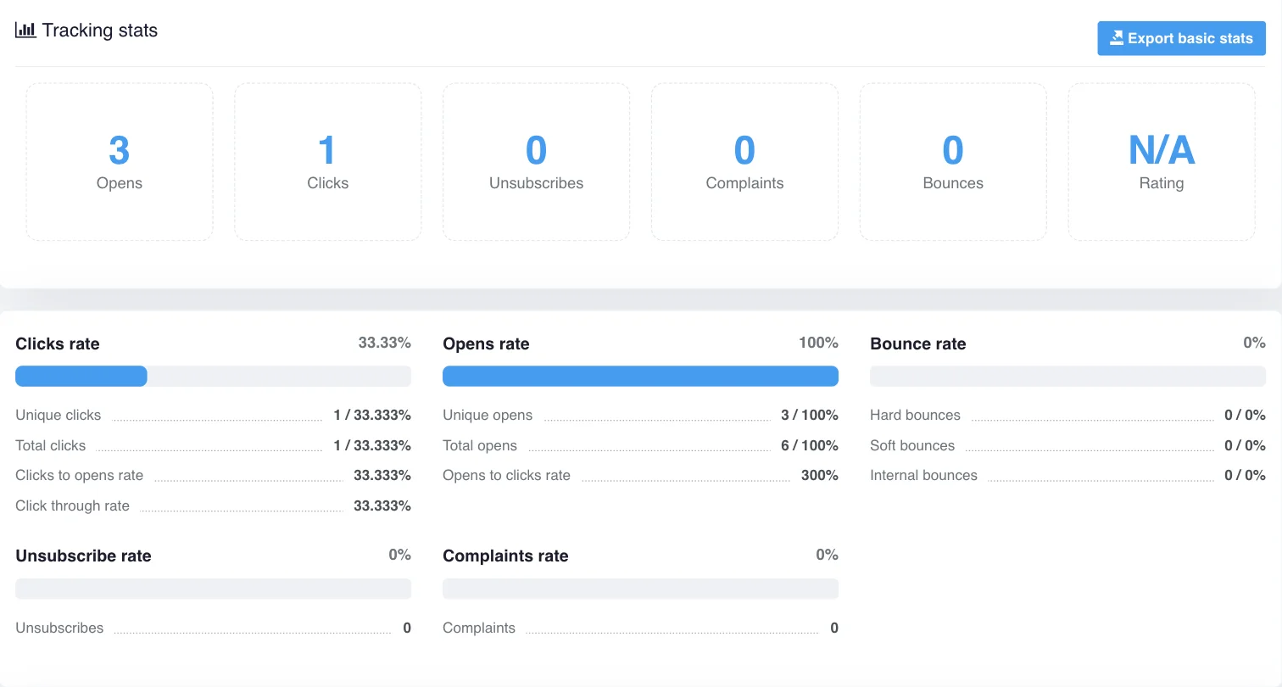Select the Clicks count card
Viewport: 1282px width, 687px height.
point(328,161)
